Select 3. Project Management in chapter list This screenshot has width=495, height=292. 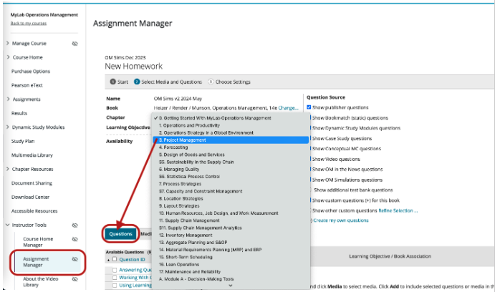pyautogui.click(x=182, y=140)
